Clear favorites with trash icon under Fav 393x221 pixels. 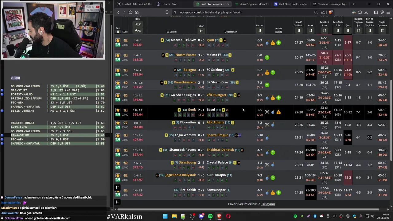tap(118, 32)
